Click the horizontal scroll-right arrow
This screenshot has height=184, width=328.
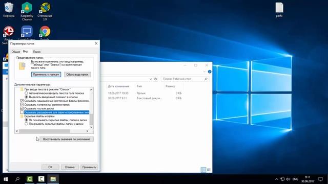click(87, 131)
